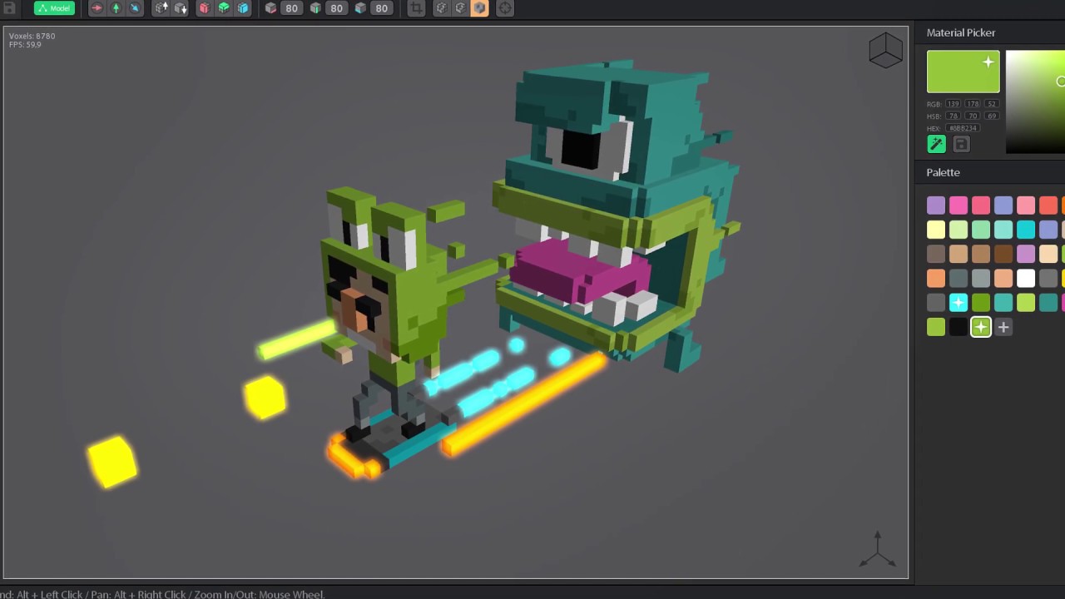This screenshot has width=1065, height=599.
Task: Click the current material green preview swatch
Action: (963, 72)
